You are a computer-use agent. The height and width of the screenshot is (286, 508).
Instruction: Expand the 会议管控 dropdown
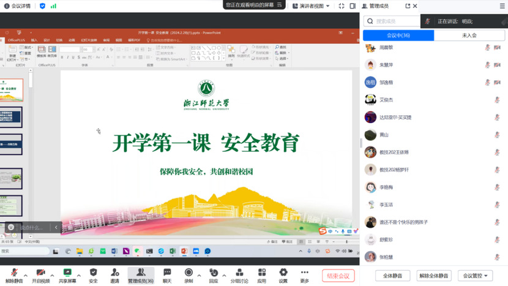[x=476, y=276]
